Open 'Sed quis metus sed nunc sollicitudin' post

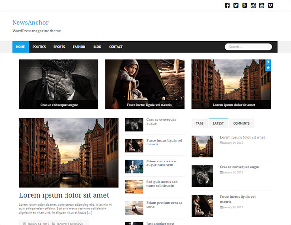162,184
